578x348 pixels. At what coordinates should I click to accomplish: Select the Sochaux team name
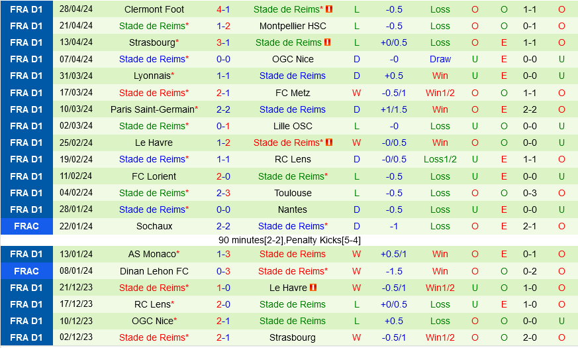(x=154, y=226)
